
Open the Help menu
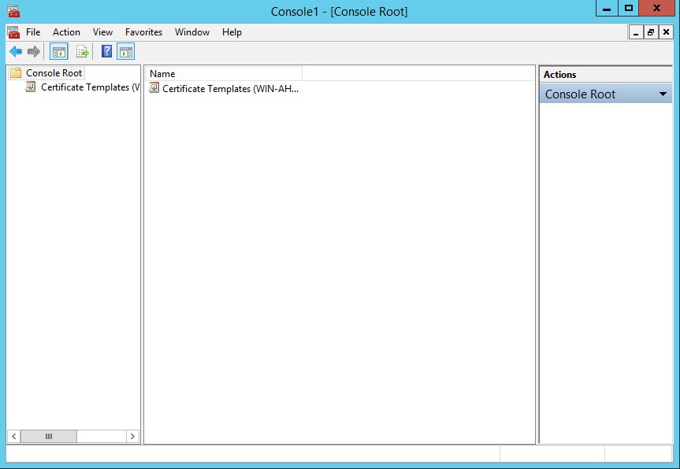point(232,32)
